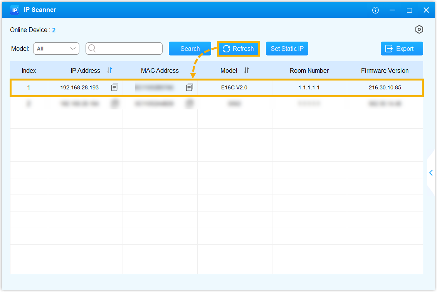Screen dimensions: 437x292
Task: Maximize the IP Scanner window
Action: pyautogui.click(x=409, y=10)
